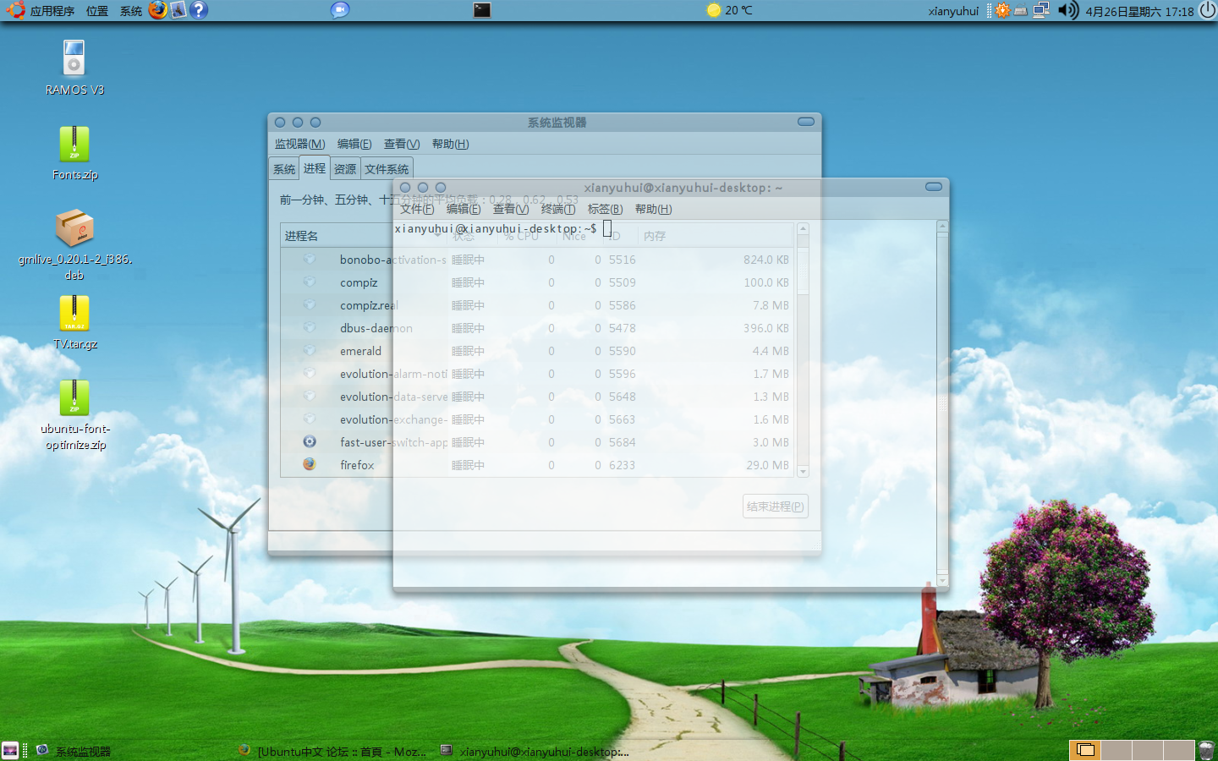
Task: Open 帮助(H) menu in System Monitor
Action: click(x=450, y=144)
